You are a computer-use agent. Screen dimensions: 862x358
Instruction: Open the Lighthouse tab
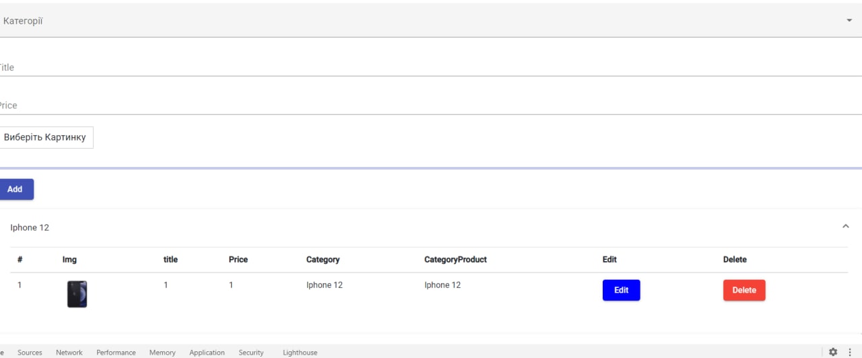point(300,353)
